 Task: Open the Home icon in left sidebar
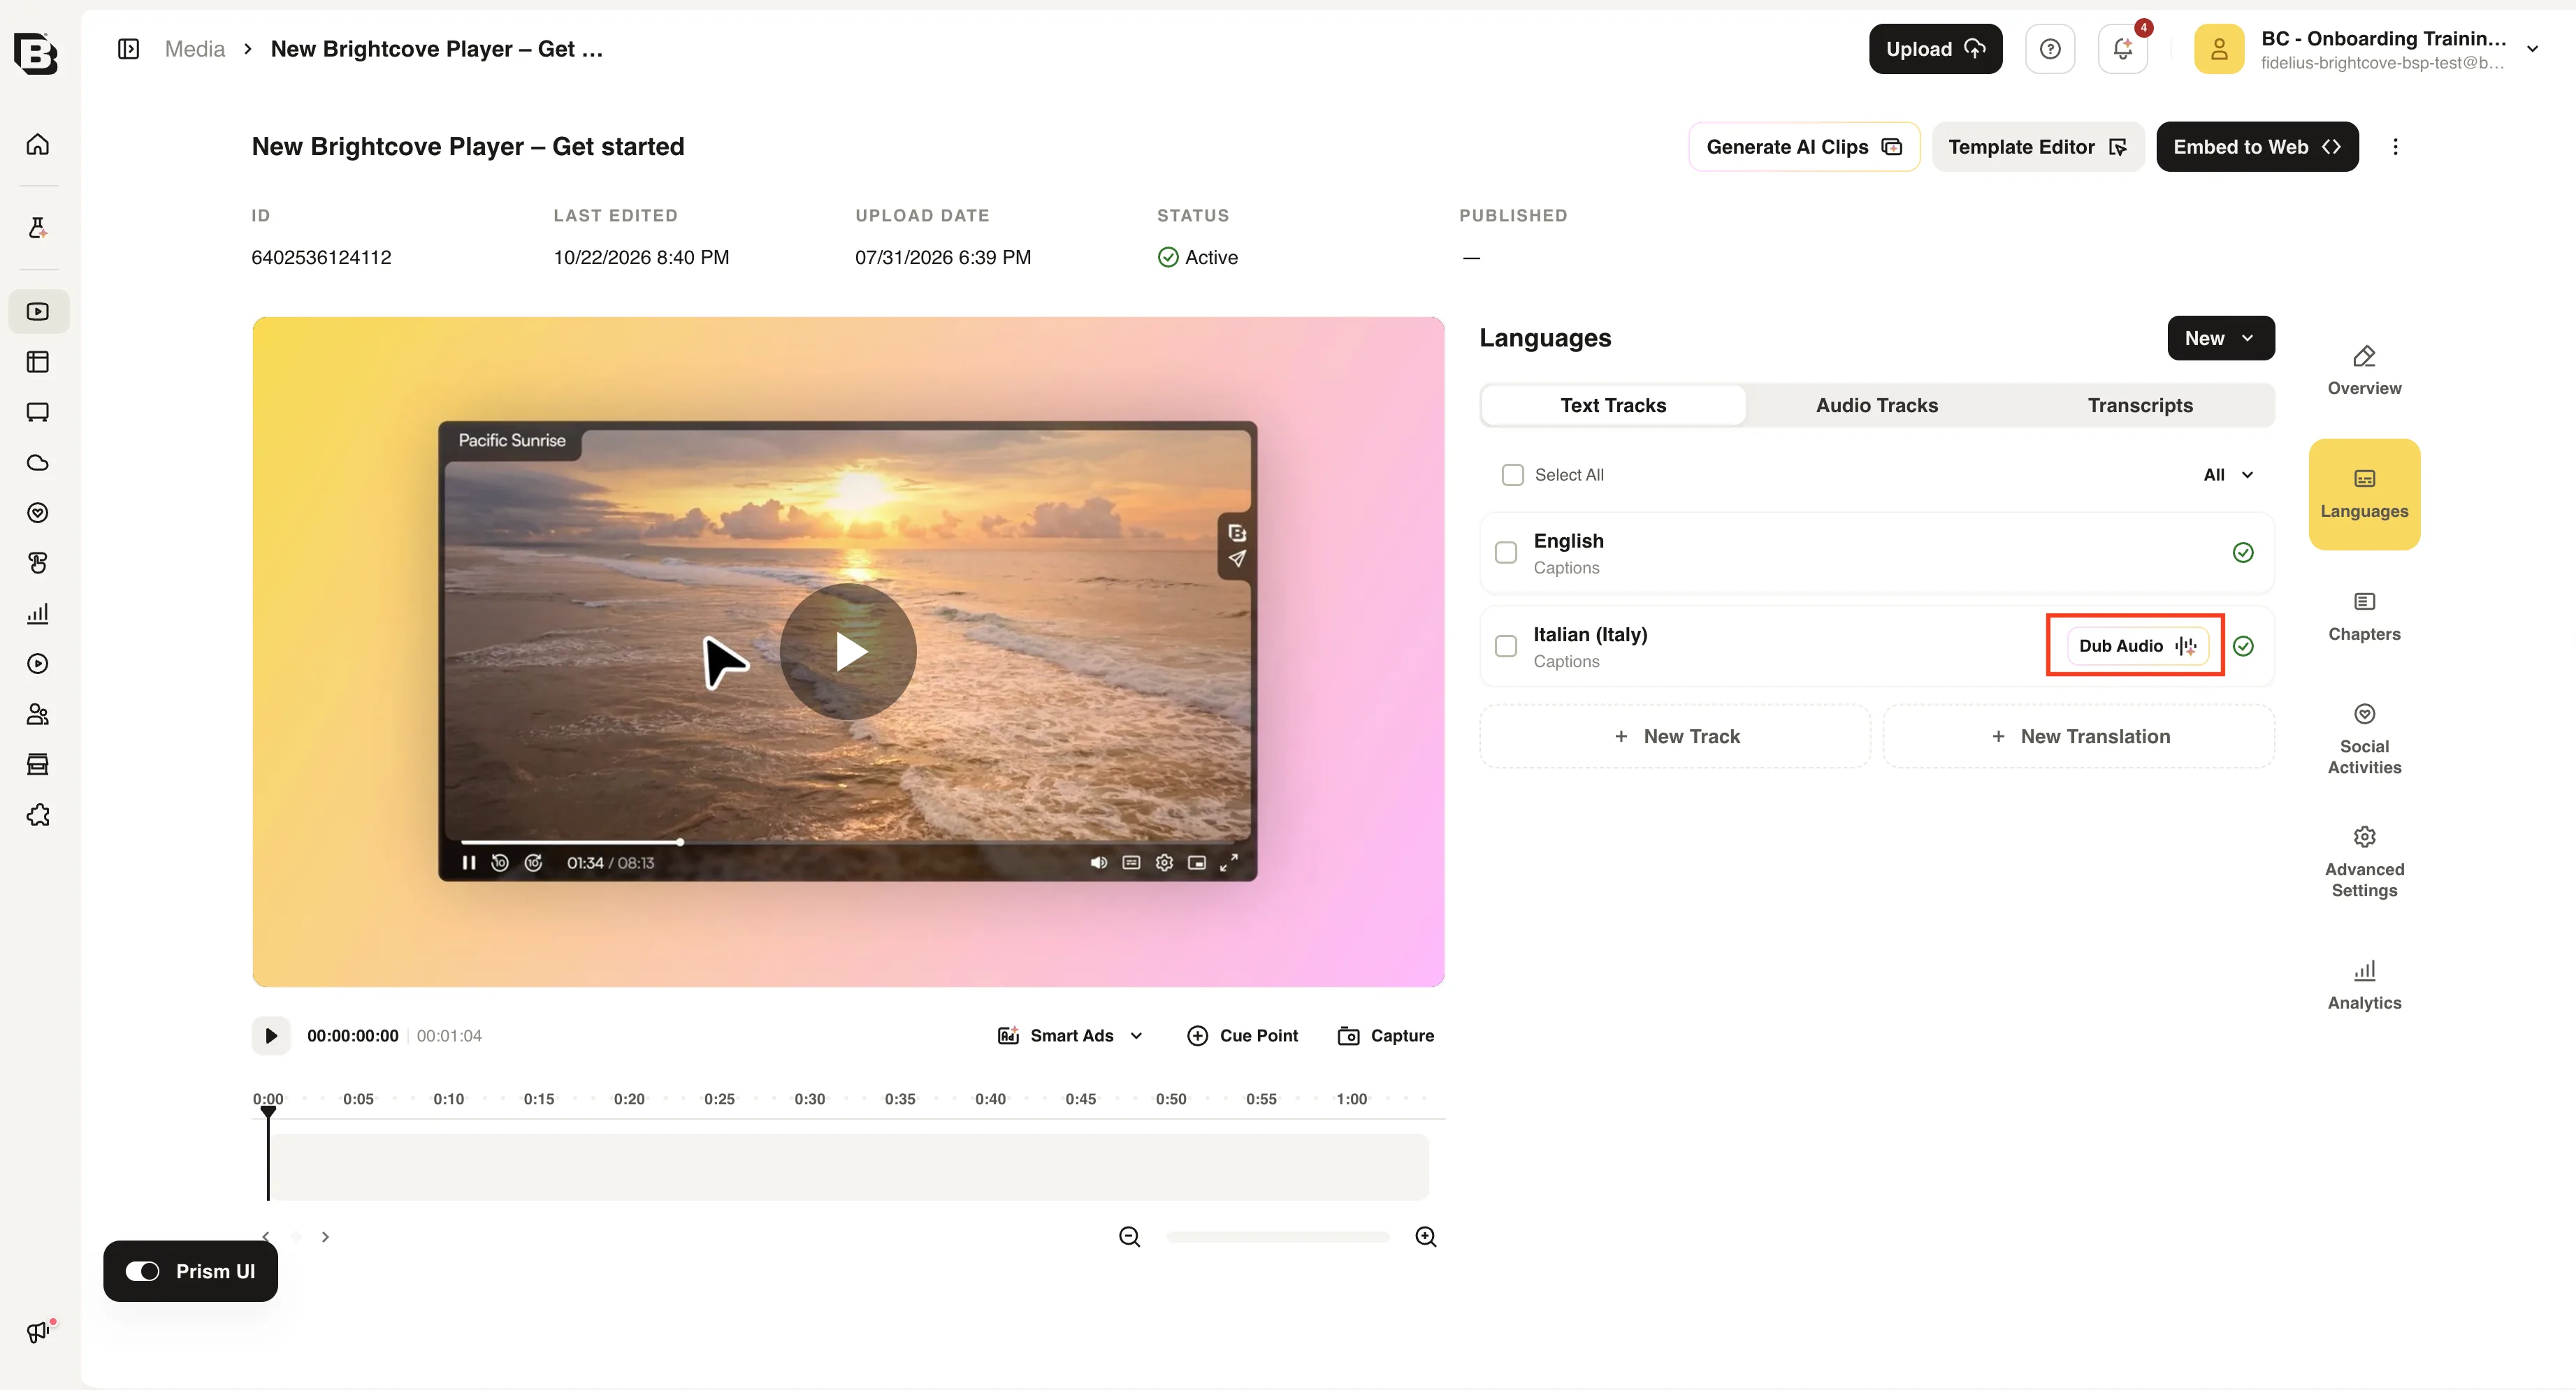click(x=38, y=144)
